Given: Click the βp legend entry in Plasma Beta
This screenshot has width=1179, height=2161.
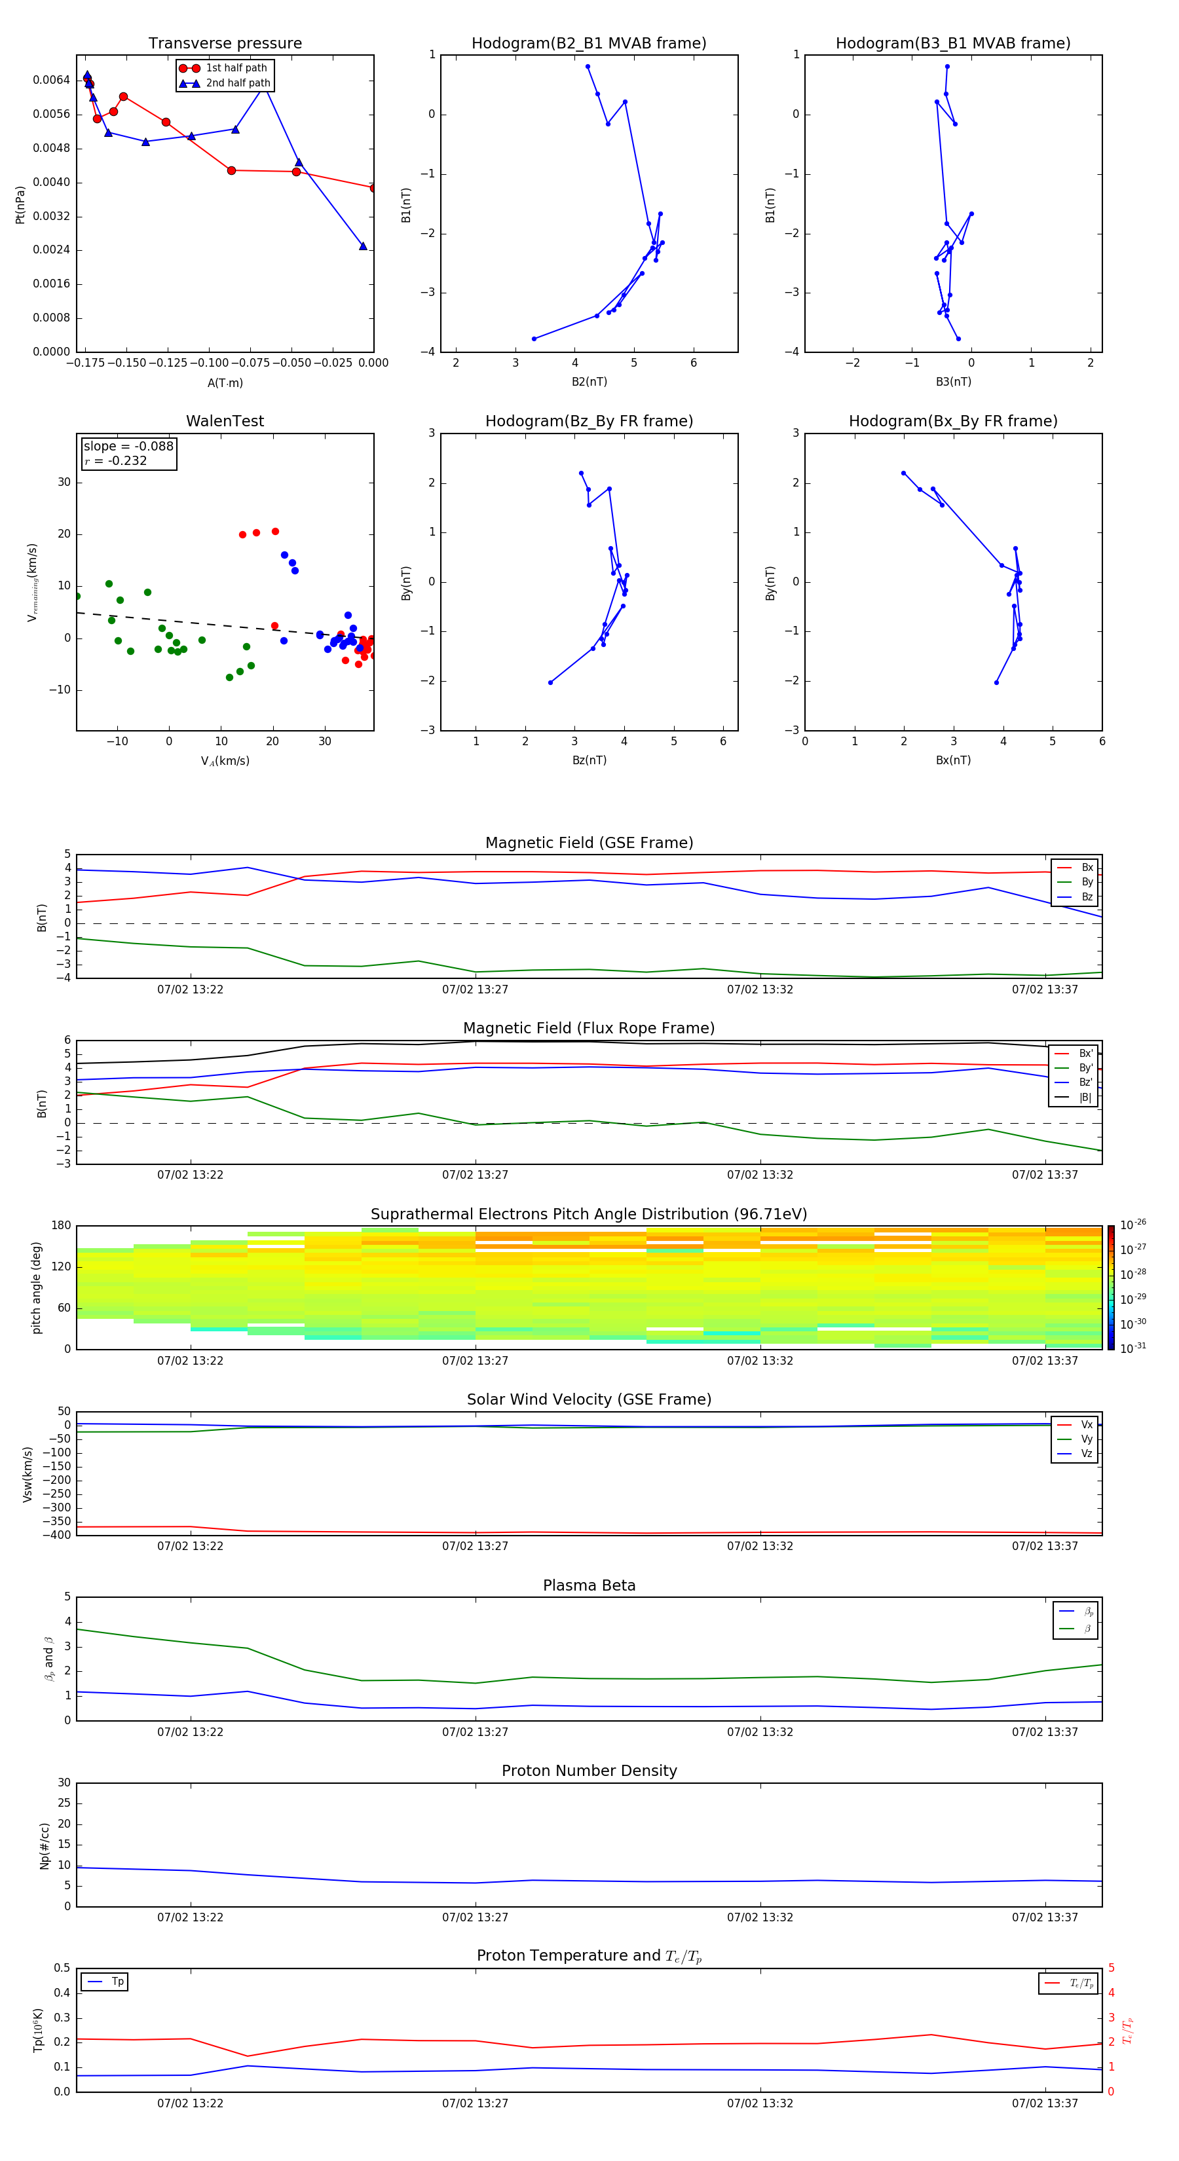Looking at the screenshot, I should click(1077, 1612).
